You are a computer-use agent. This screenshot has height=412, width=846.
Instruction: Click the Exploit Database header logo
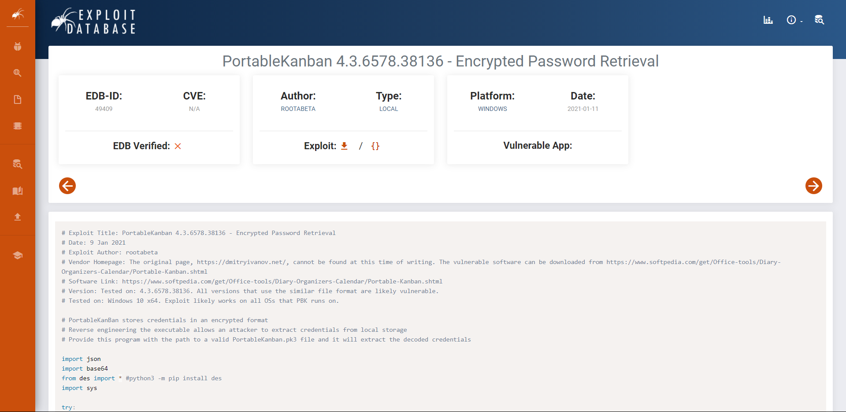(93, 21)
